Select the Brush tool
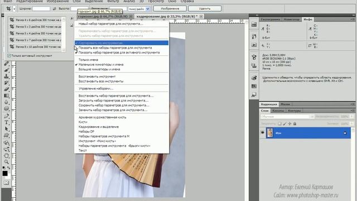This screenshot has height=201, width=357. click(x=6, y=70)
